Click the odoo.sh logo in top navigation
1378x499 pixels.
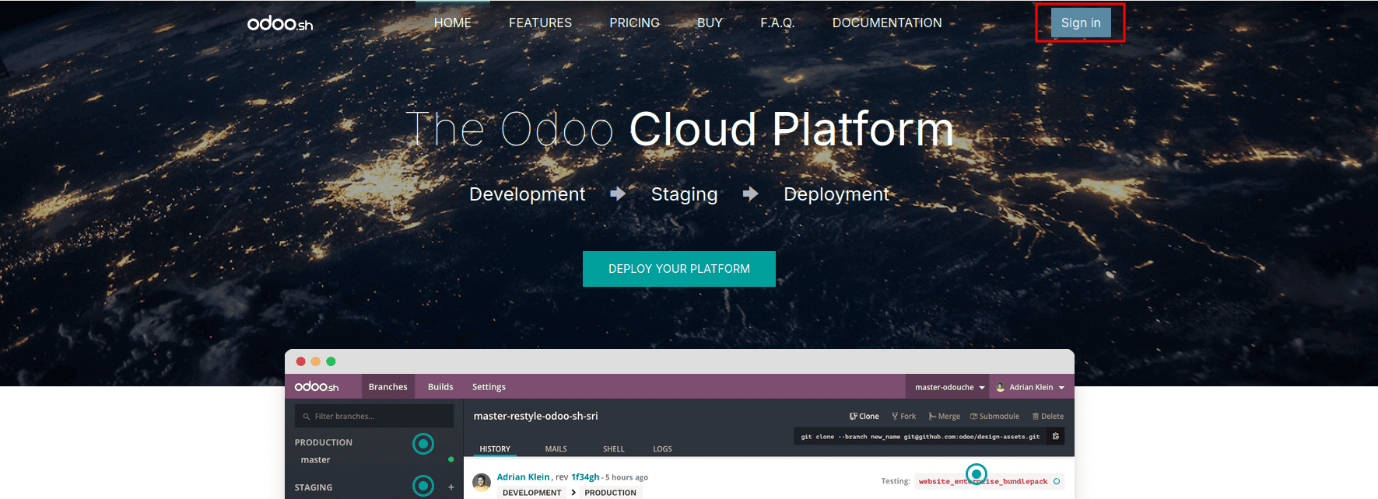click(x=280, y=23)
